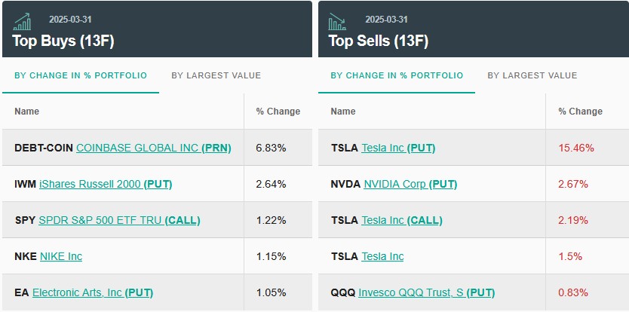This screenshot has height=312, width=629.
Task: Switch Top Sells to 'By Largest Value' tab
Action: (532, 75)
